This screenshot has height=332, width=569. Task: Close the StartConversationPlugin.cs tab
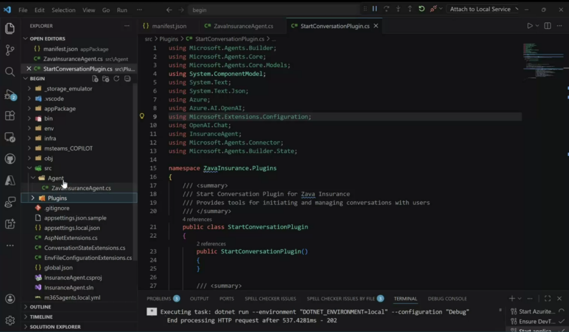tap(376, 26)
